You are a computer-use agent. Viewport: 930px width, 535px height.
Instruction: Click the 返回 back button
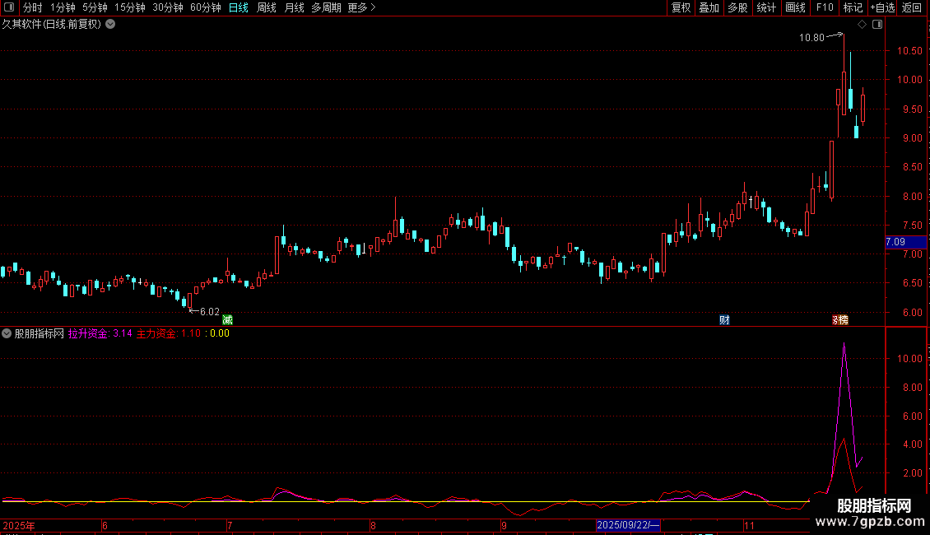pyautogui.click(x=912, y=7)
